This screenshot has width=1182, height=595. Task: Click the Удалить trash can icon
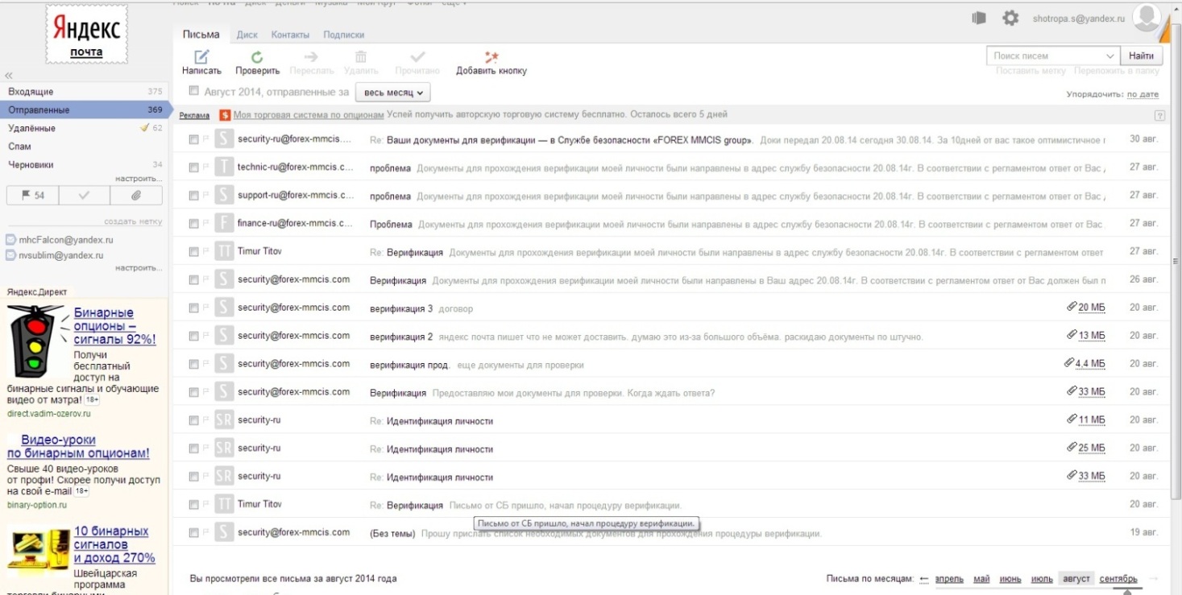click(361, 57)
